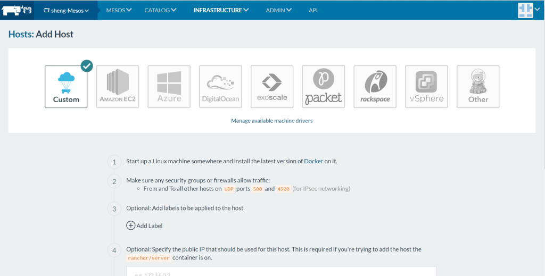Click the plus icon beside Add Label

pos(130,225)
